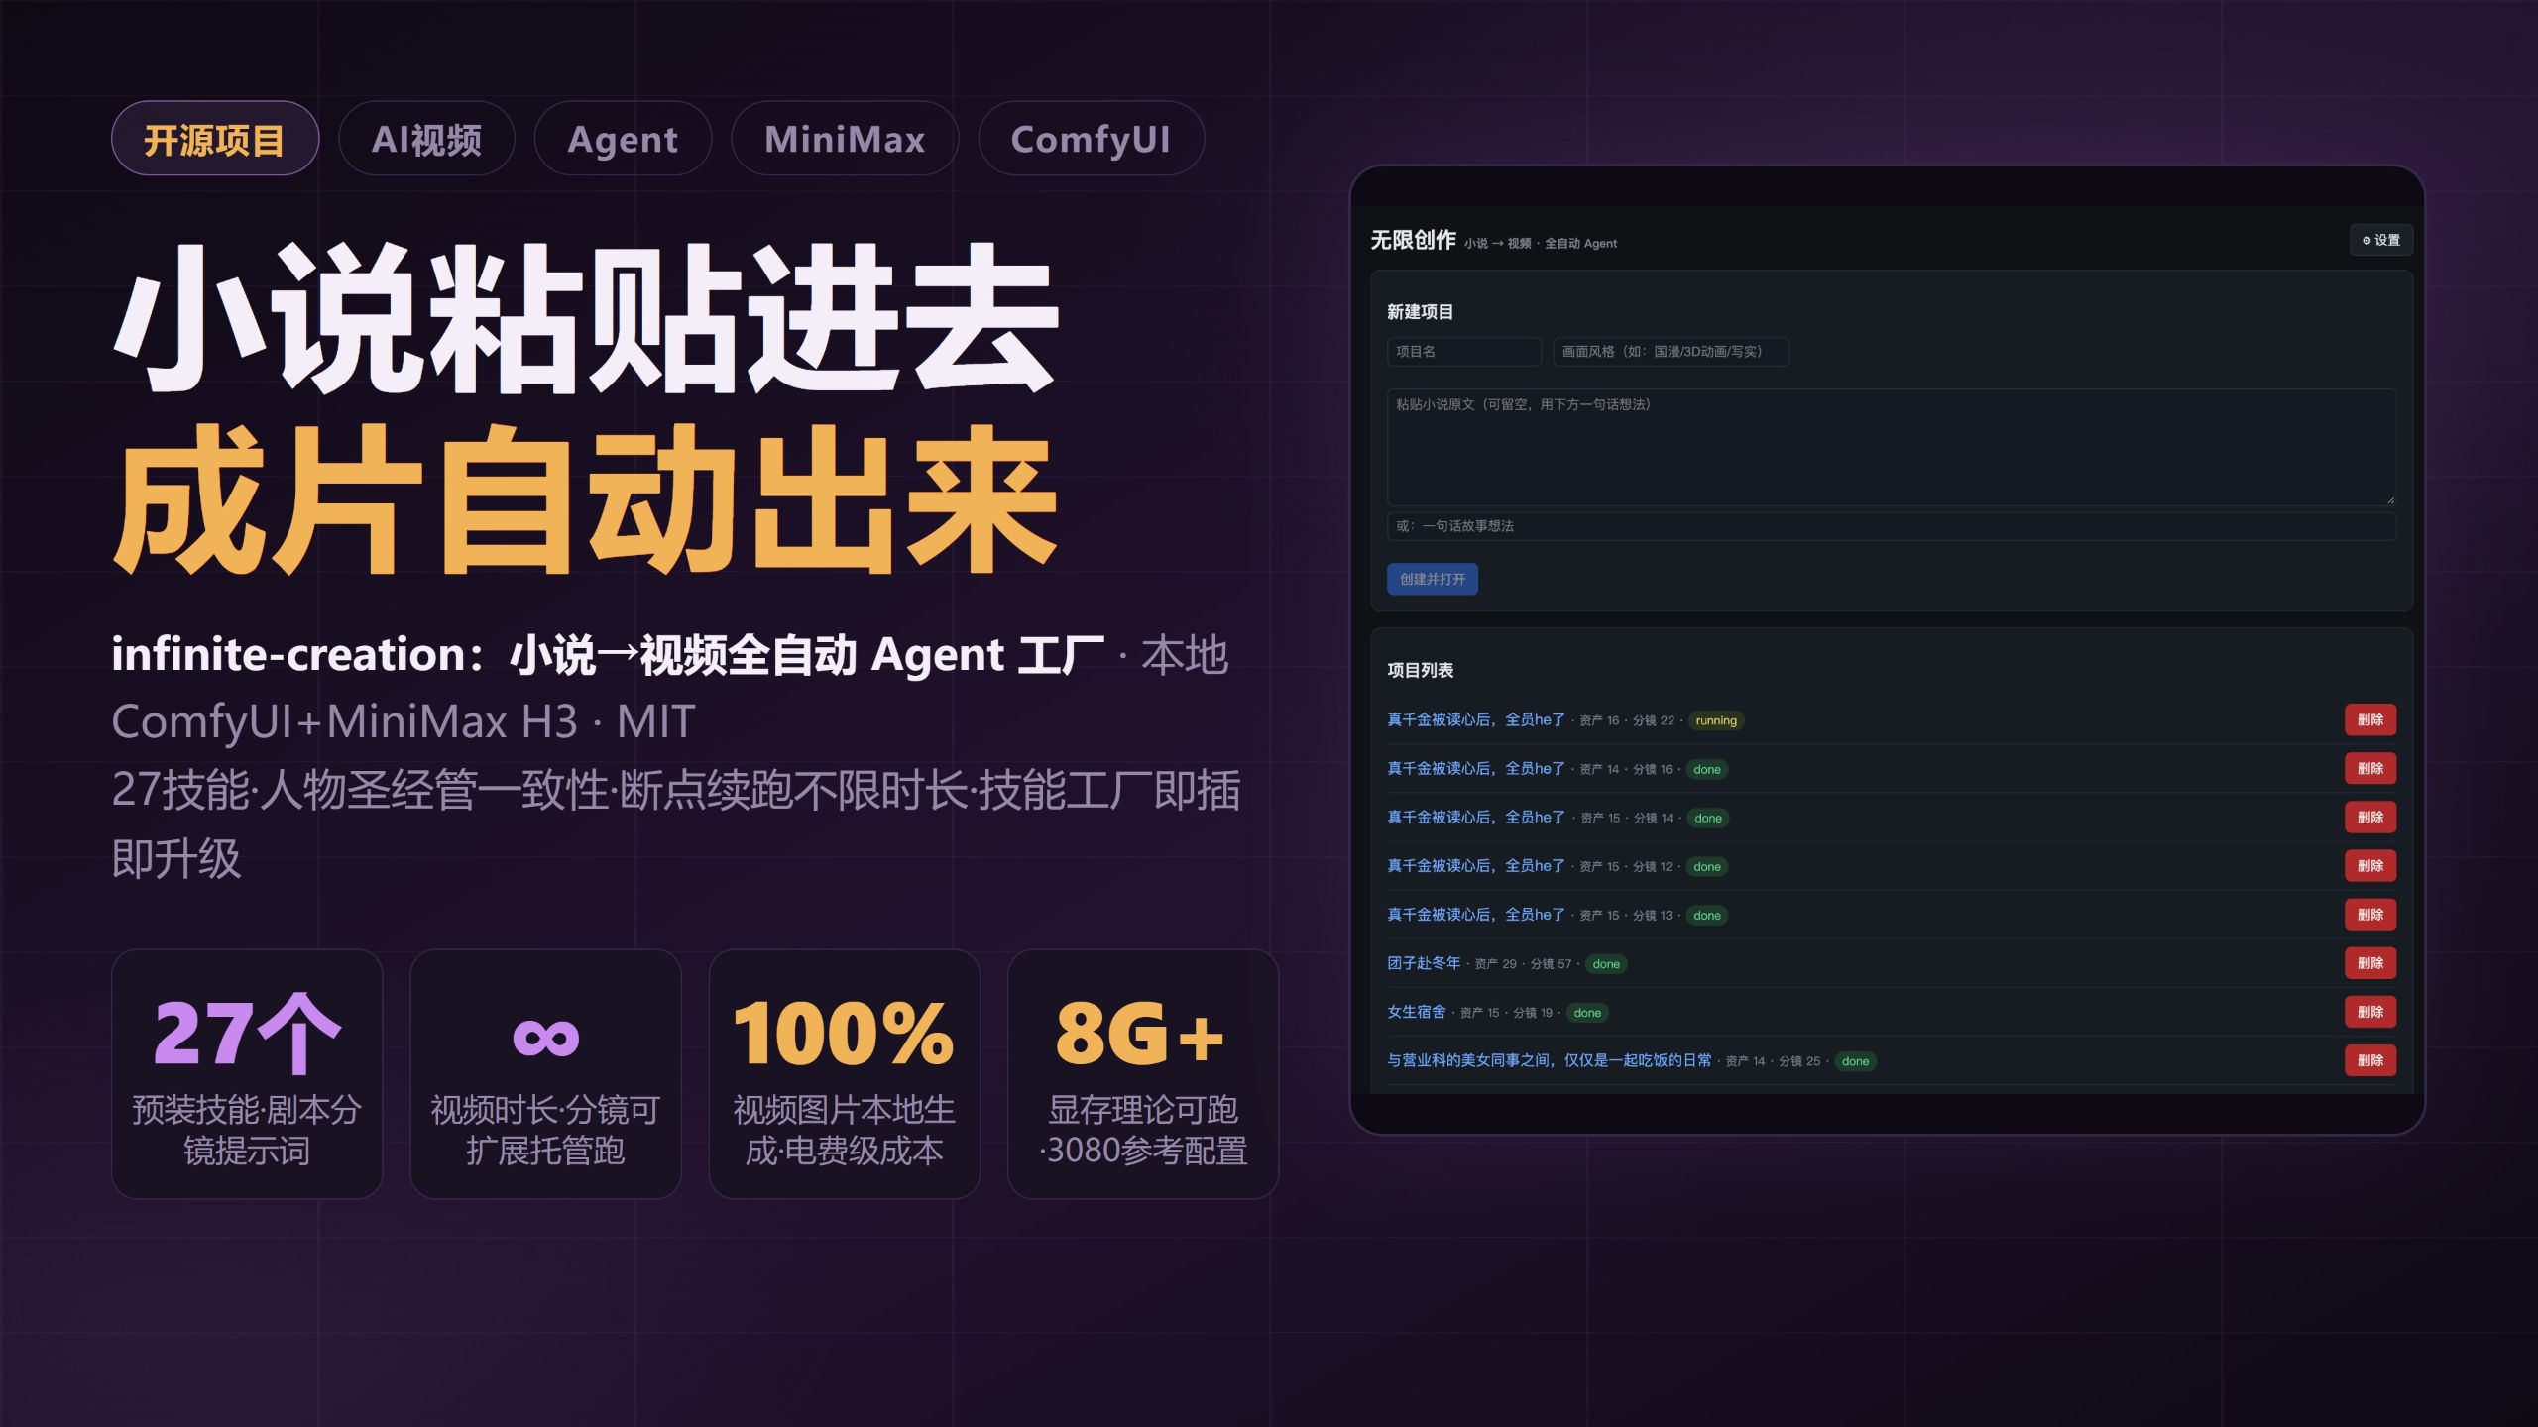The image size is (2538, 1427).
Task: Click the 27个 预装技能 stat card
Action: coord(247,1074)
